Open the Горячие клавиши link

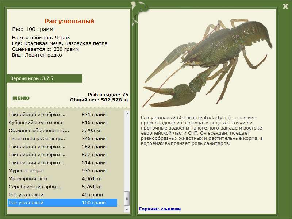click(160, 209)
